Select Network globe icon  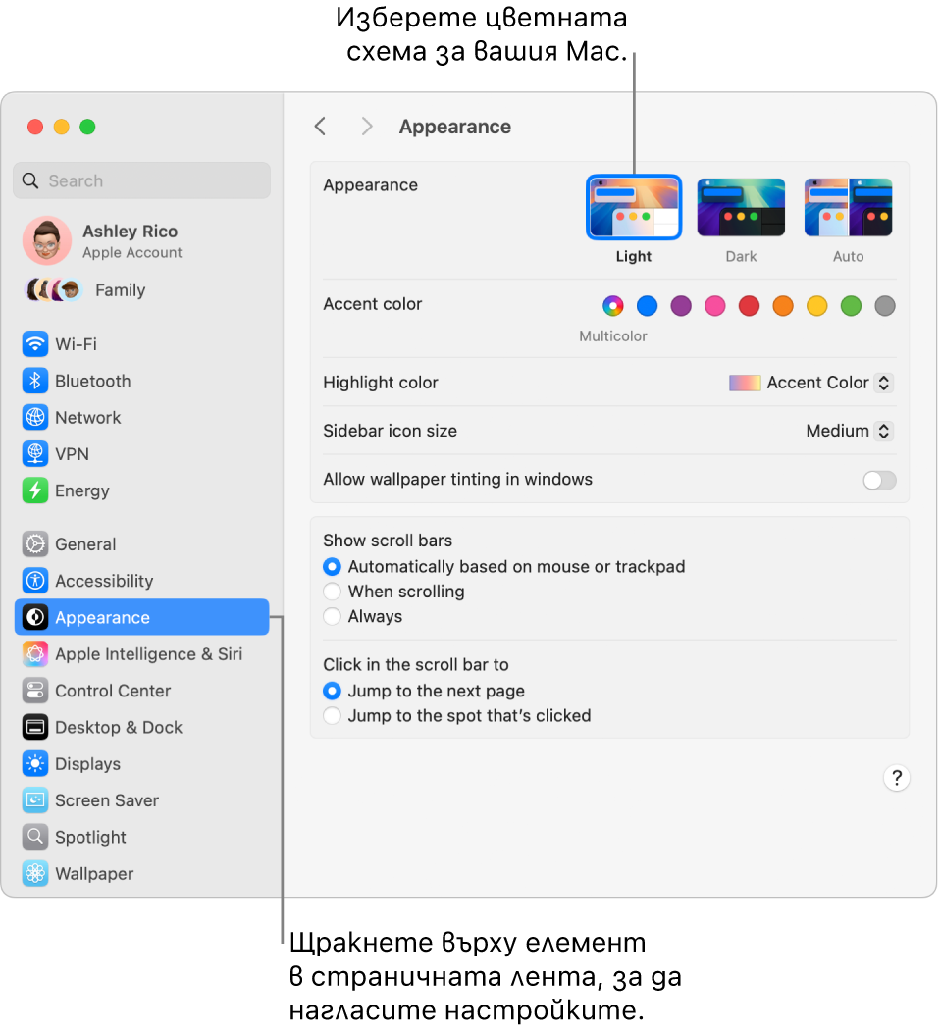pyautogui.click(x=35, y=418)
